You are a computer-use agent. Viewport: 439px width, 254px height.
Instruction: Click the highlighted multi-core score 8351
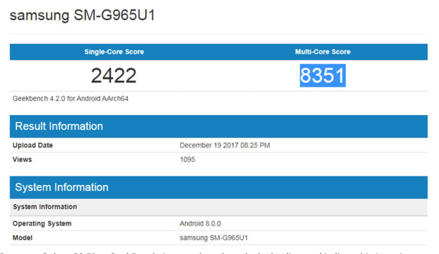coord(323,75)
